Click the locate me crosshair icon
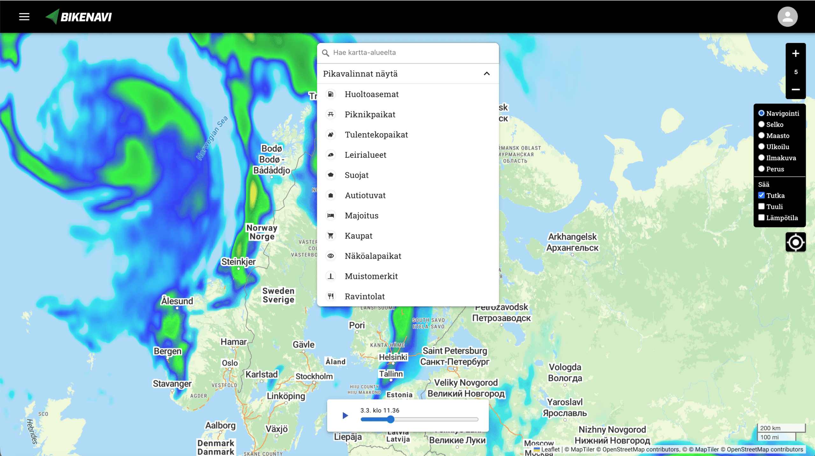 795,242
